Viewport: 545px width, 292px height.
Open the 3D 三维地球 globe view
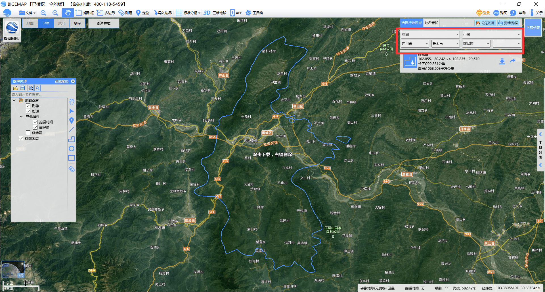click(215, 13)
